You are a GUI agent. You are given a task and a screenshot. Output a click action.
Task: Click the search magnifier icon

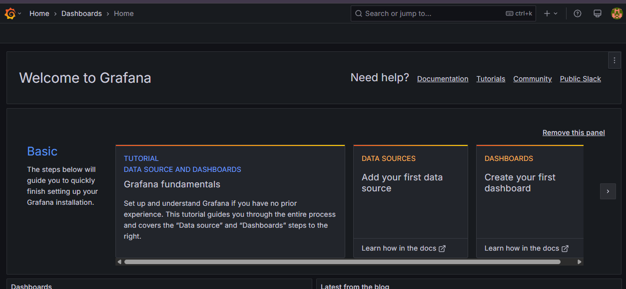click(359, 13)
